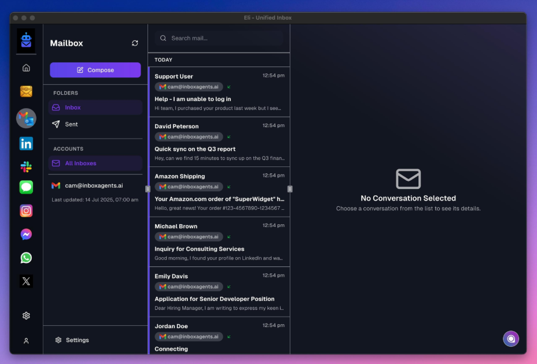
Task: Open the chat assistant bubble icon
Action: [x=510, y=339]
